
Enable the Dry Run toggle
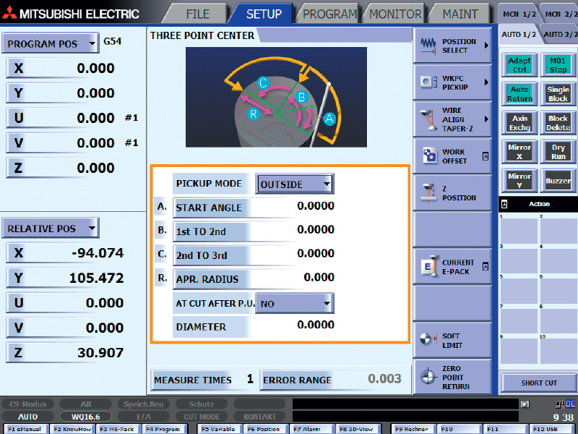558,152
